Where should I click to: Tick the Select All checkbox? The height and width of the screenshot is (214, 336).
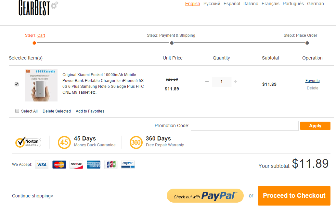[x=17, y=111]
